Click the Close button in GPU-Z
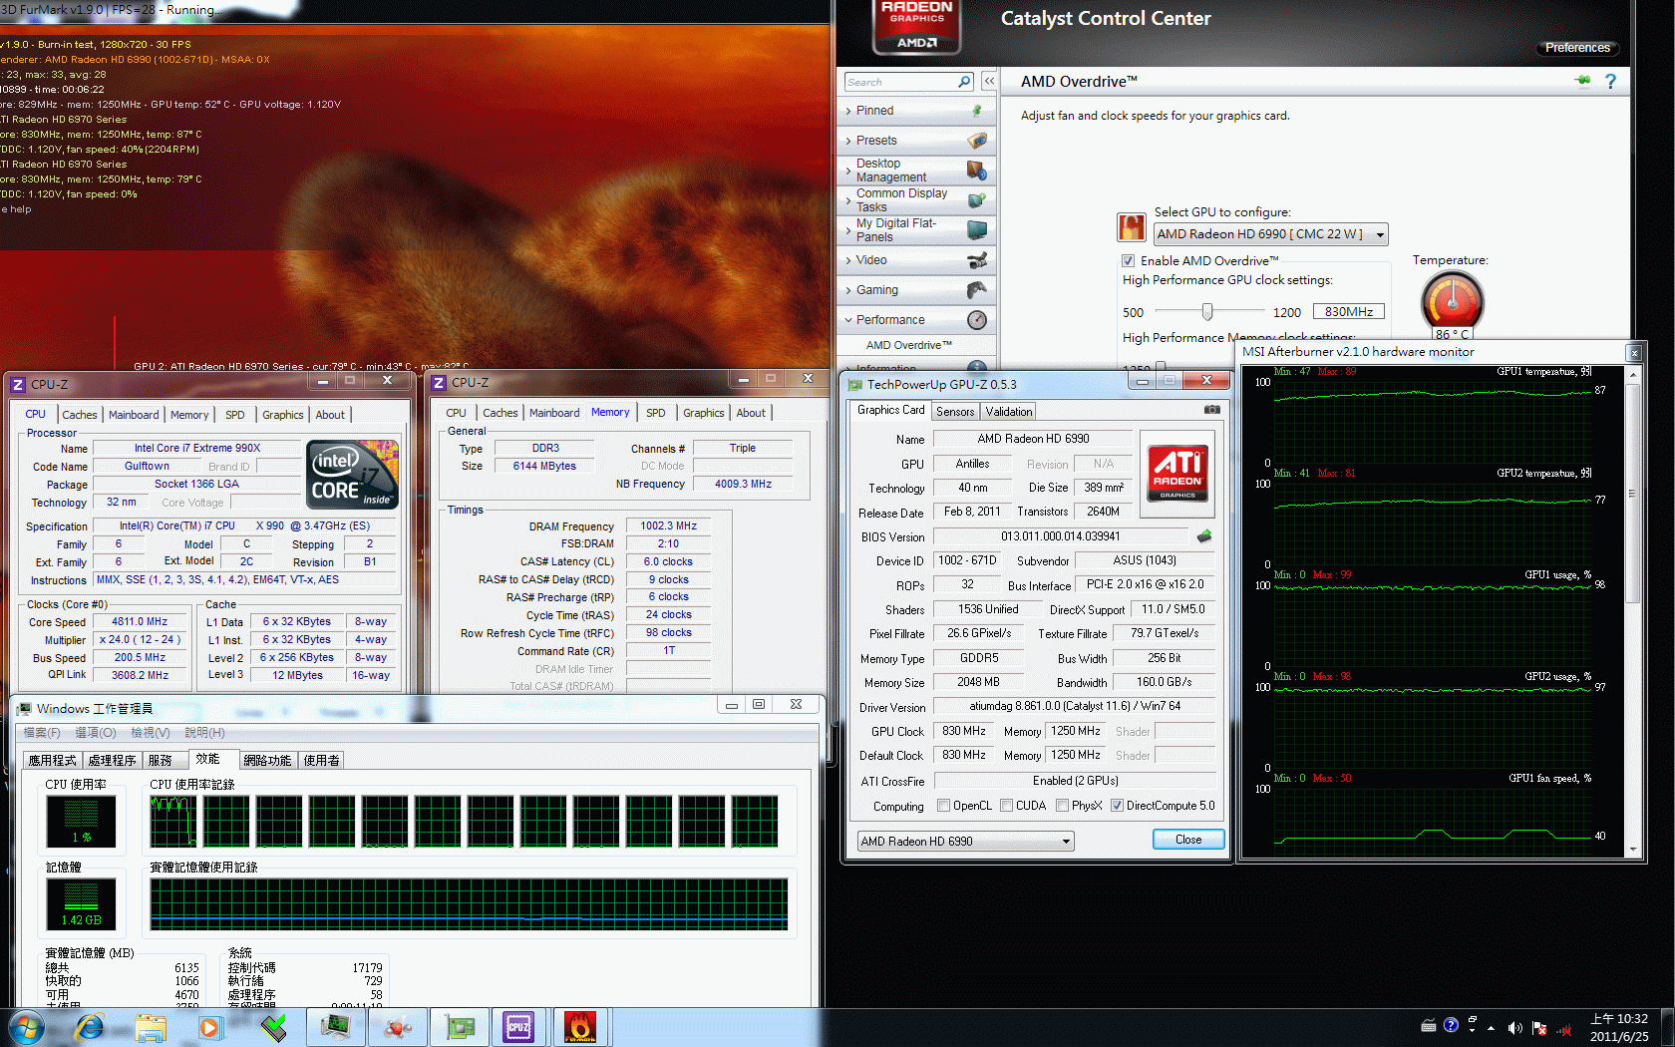This screenshot has height=1047, width=1675. (x=1188, y=840)
